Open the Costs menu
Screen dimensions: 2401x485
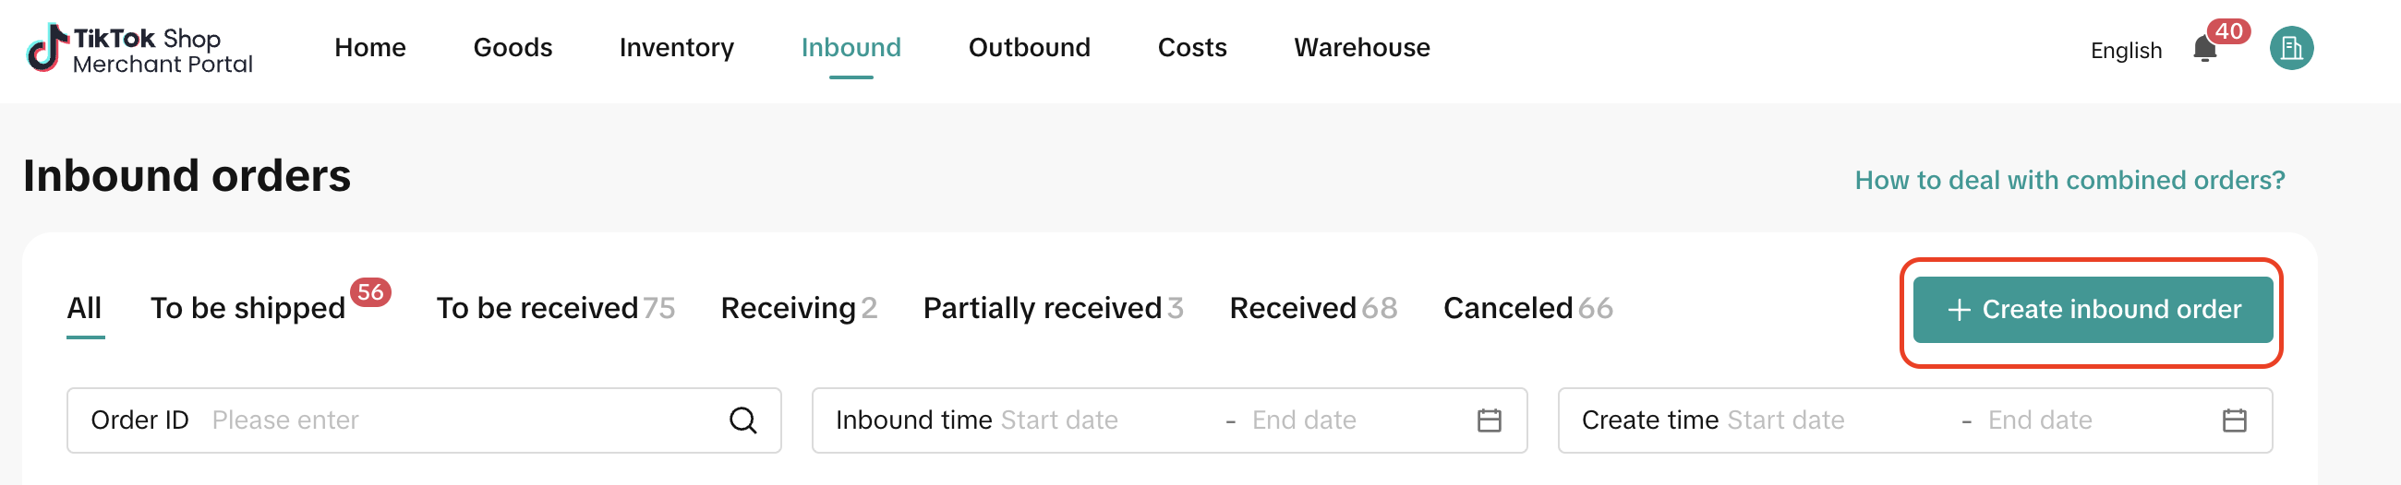click(x=1192, y=47)
